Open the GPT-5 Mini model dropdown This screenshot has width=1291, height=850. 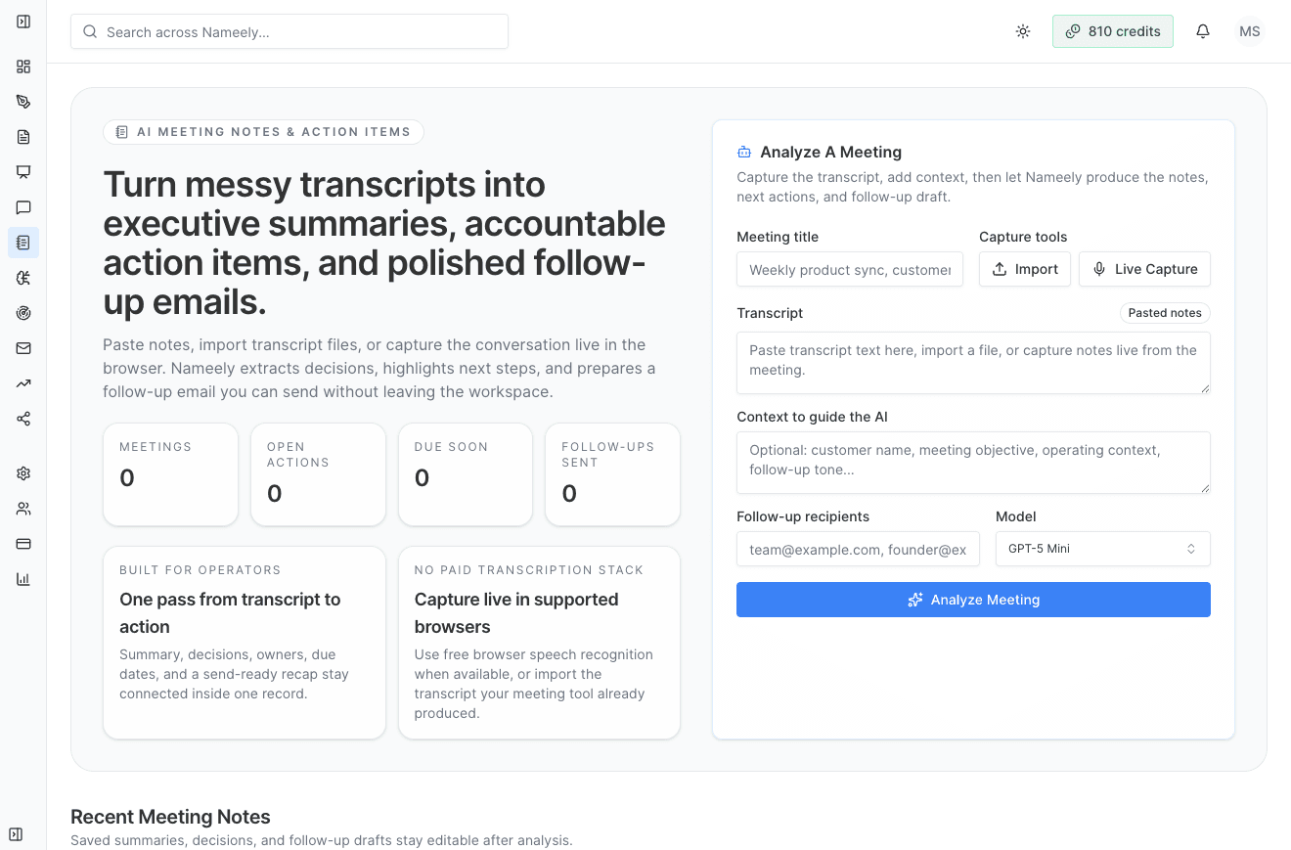click(1102, 548)
